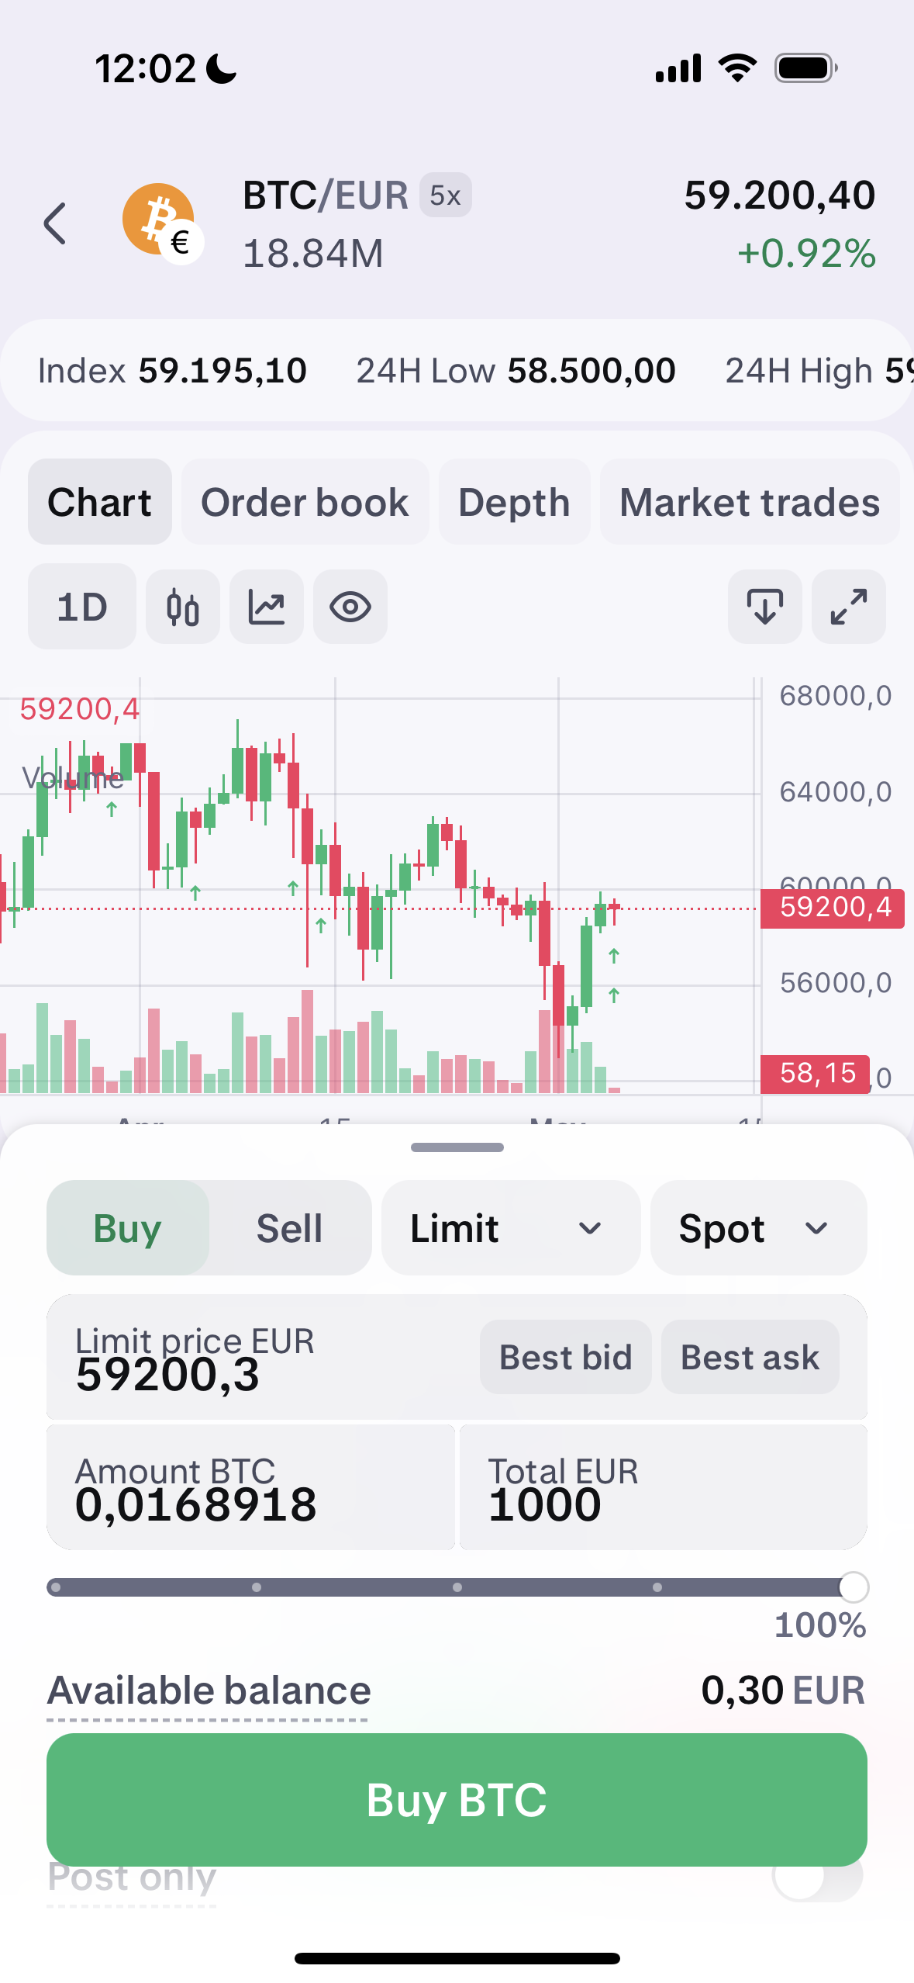Tap the Best bid button
Screen dimensions: 914x1983
point(566,1357)
